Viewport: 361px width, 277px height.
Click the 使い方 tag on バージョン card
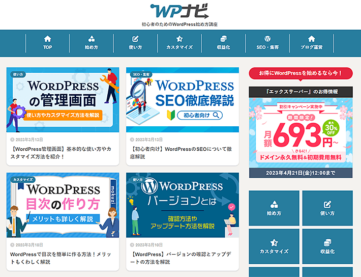(138, 179)
